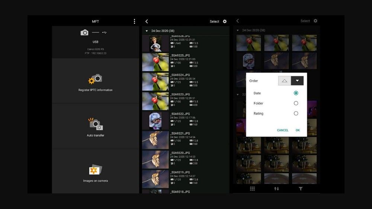Select the Rating radio button

tap(296, 114)
